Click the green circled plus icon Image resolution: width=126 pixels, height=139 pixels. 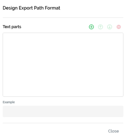click(91, 27)
